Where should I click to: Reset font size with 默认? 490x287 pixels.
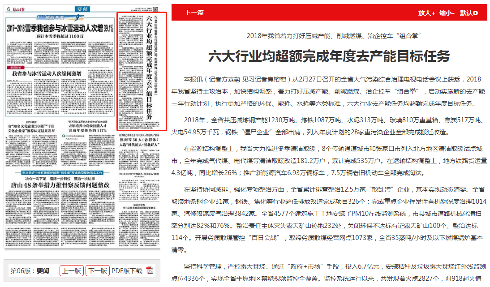click(x=469, y=13)
